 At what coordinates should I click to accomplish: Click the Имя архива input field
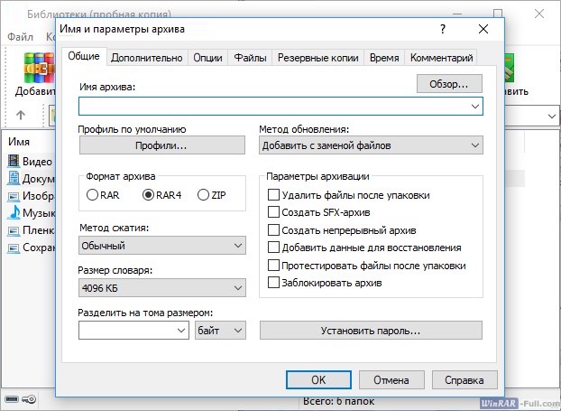(280, 106)
